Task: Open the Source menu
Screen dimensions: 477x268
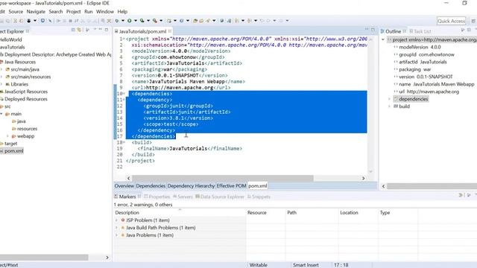Action: (16, 12)
